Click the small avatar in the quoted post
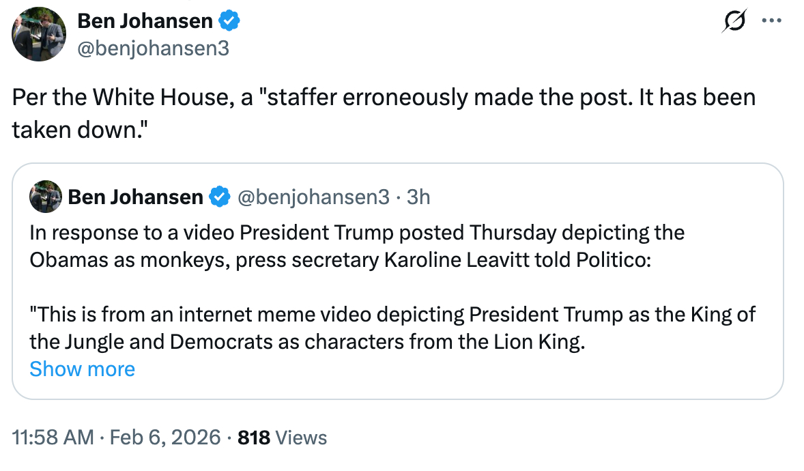 (x=46, y=198)
